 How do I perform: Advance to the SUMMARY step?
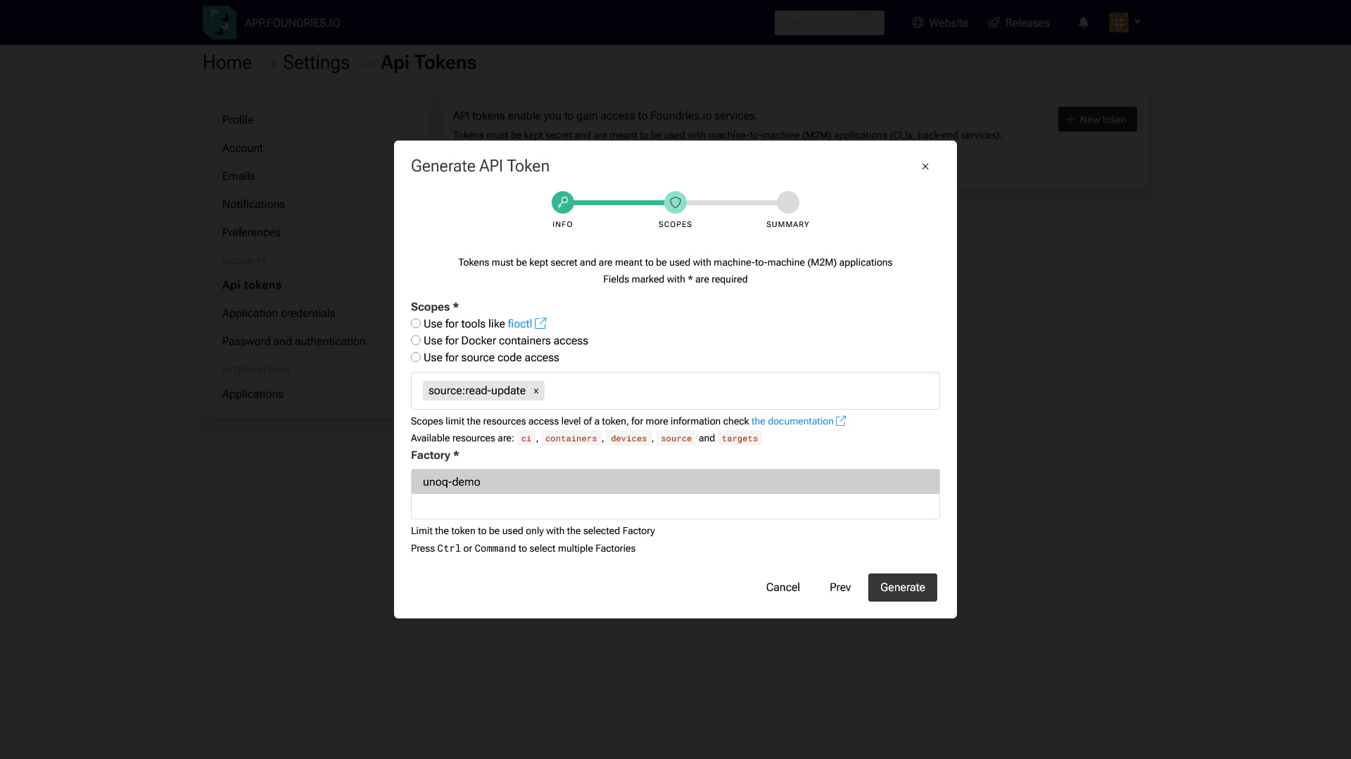(787, 202)
